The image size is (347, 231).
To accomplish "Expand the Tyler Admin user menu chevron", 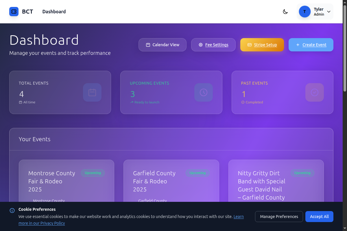I will [x=329, y=12].
